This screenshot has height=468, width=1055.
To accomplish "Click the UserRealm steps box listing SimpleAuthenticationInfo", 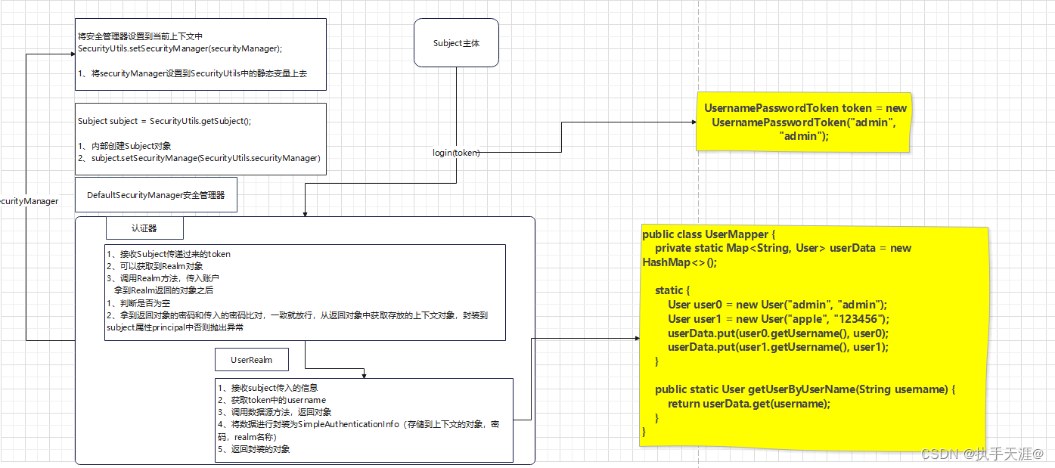I will tap(365, 418).
